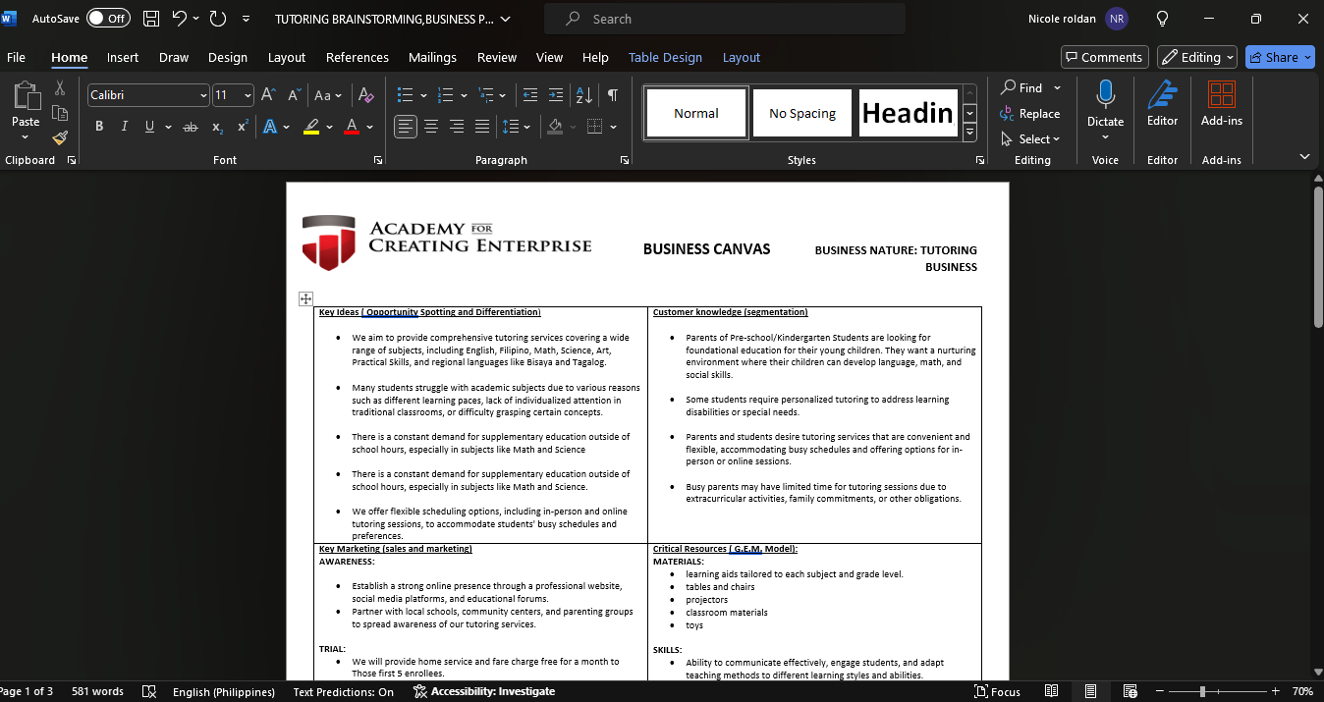Open the References tab
This screenshot has width=1324, height=702.
[358, 57]
